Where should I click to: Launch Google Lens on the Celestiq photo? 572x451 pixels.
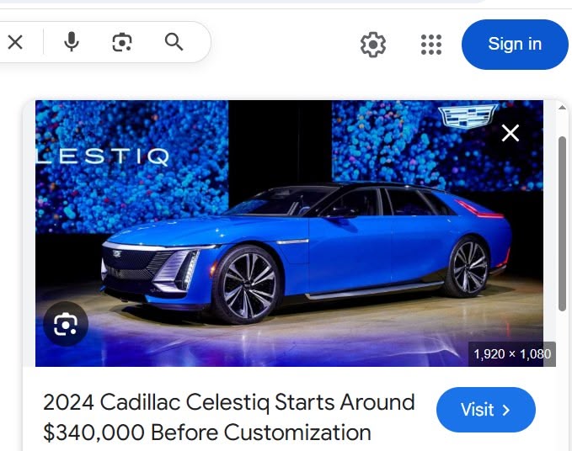click(66, 324)
